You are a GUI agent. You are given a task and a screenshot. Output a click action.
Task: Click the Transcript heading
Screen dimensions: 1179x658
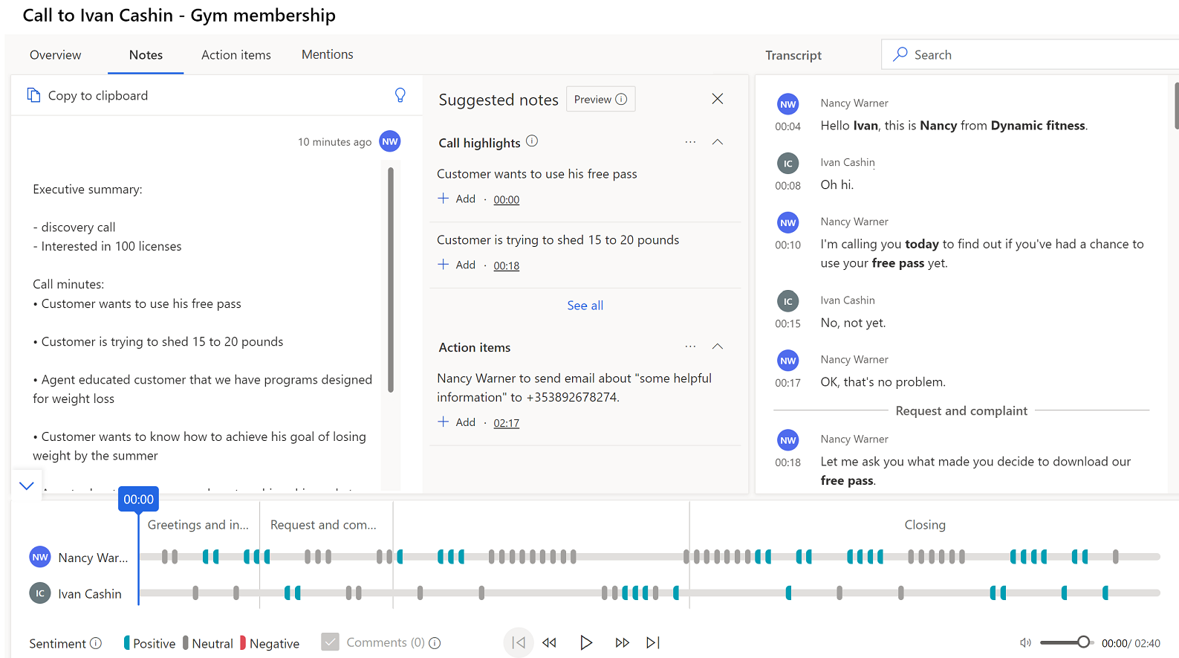pos(793,55)
